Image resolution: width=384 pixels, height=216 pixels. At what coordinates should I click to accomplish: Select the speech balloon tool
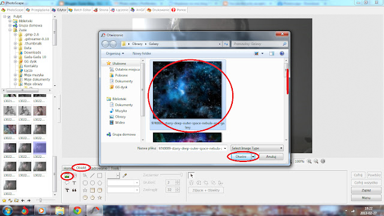[x=67, y=183]
